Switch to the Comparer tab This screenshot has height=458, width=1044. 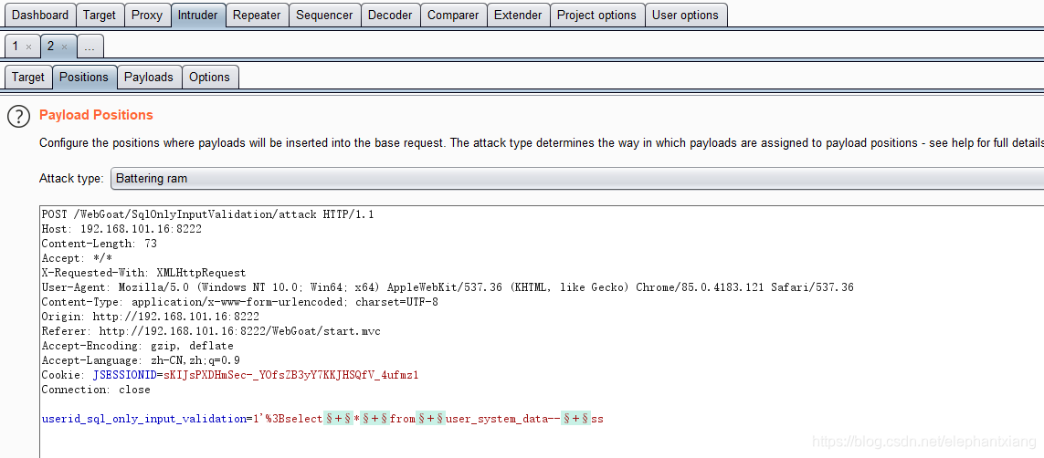453,15
